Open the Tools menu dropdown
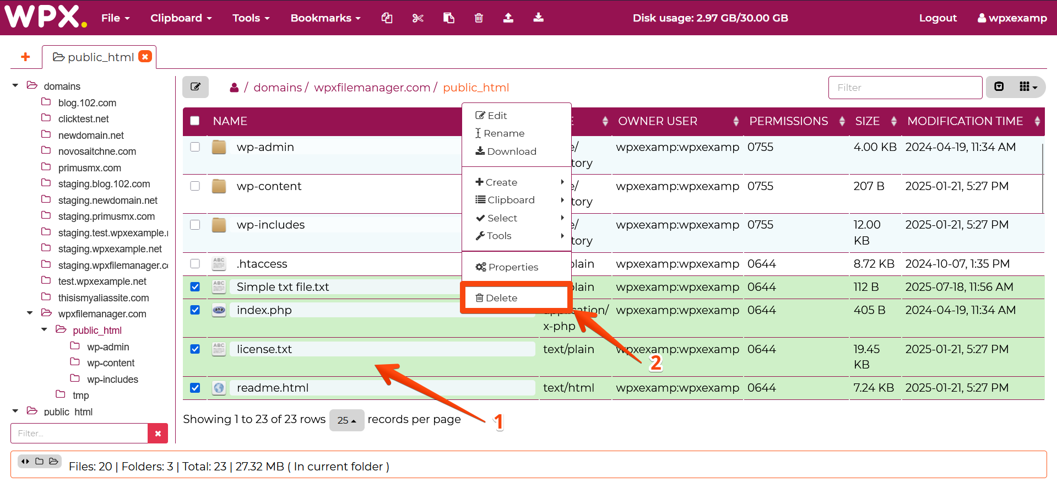The image size is (1057, 482). pyautogui.click(x=251, y=18)
